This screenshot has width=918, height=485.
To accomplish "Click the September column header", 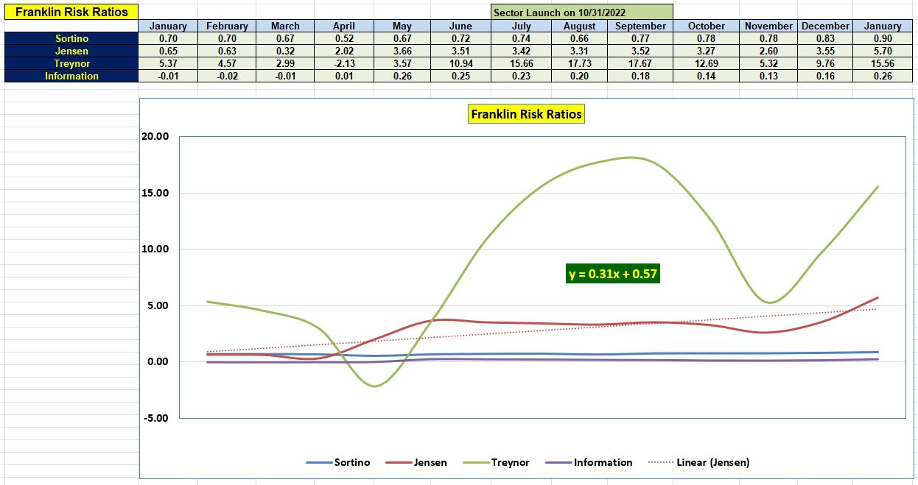I will click(x=640, y=26).
